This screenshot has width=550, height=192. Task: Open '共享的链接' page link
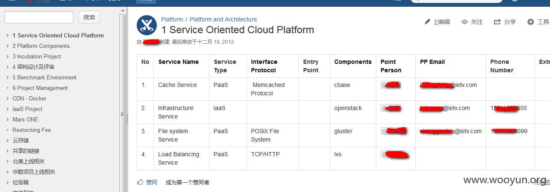tap(26, 151)
